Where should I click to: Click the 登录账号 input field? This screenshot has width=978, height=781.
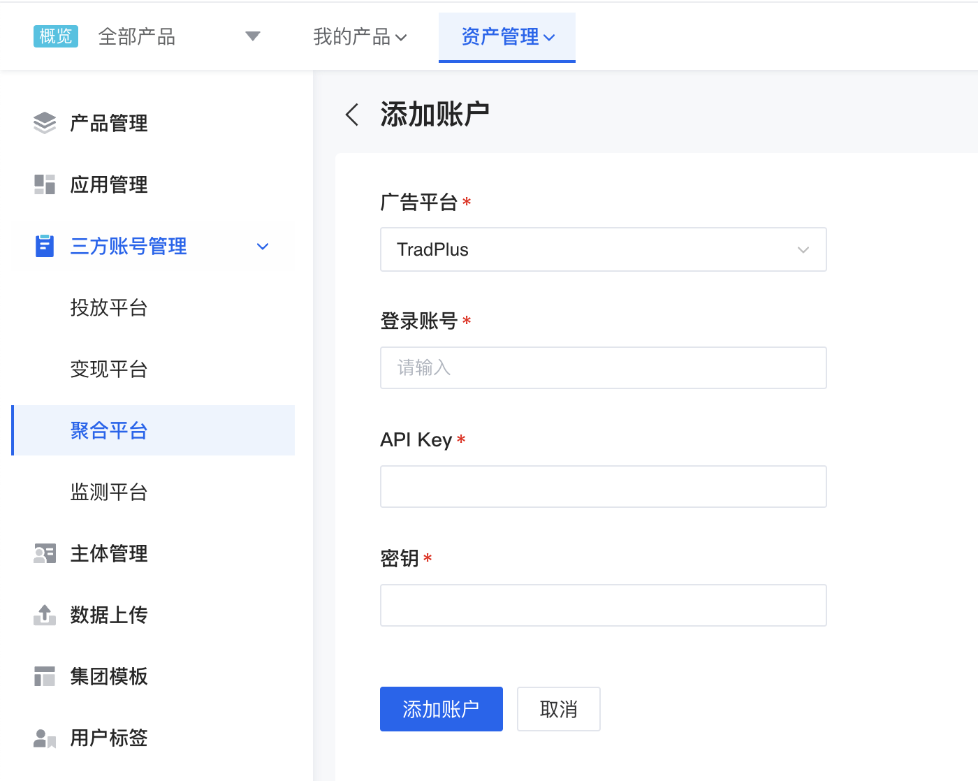pyautogui.click(x=603, y=367)
